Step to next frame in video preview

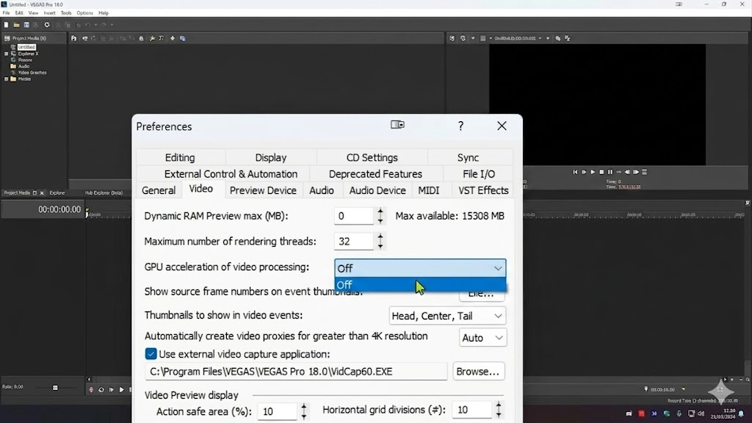(x=636, y=172)
